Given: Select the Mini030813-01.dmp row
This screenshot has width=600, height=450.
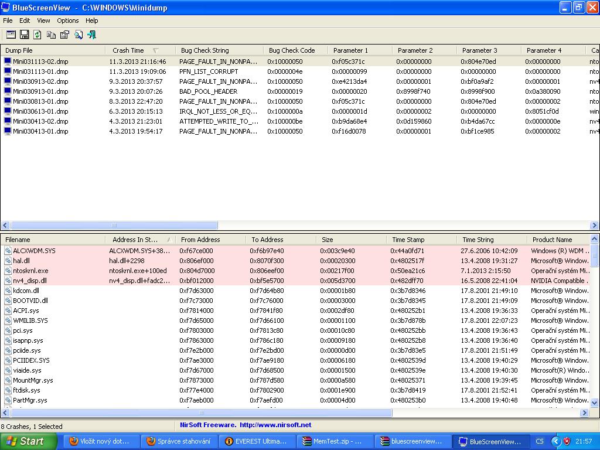Looking at the screenshot, I should click(x=300, y=101).
